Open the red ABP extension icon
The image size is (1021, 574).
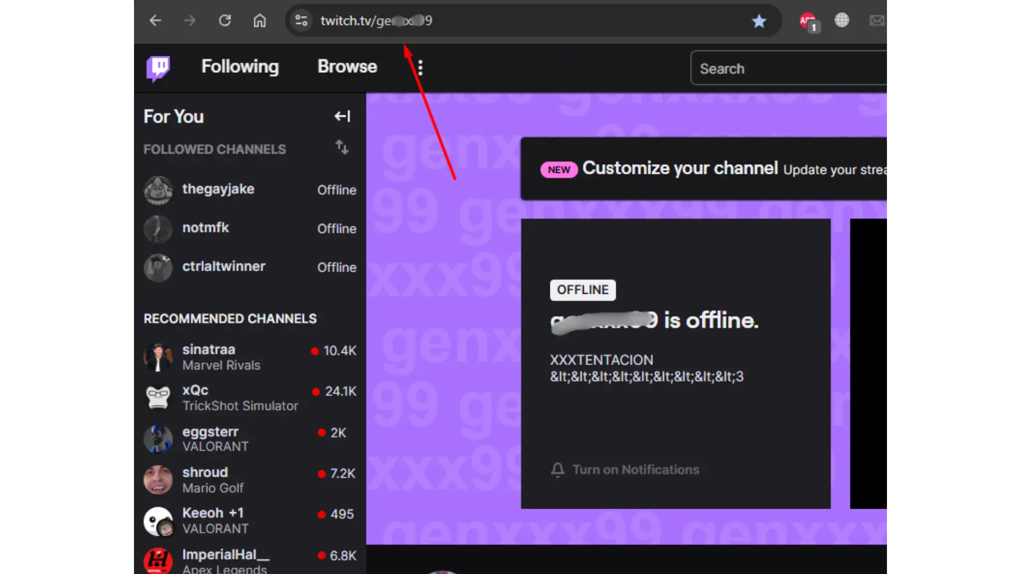tap(809, 22)
